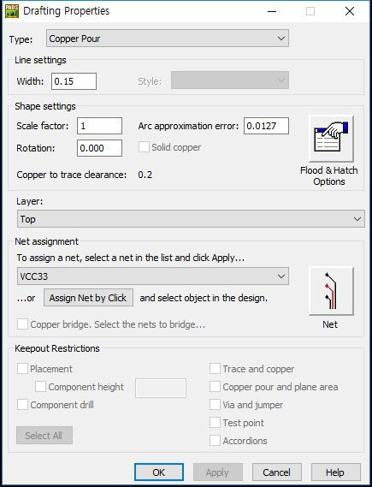
Task: Expand the Type dropdown showing Copper Pour
Action: (168, 39)
